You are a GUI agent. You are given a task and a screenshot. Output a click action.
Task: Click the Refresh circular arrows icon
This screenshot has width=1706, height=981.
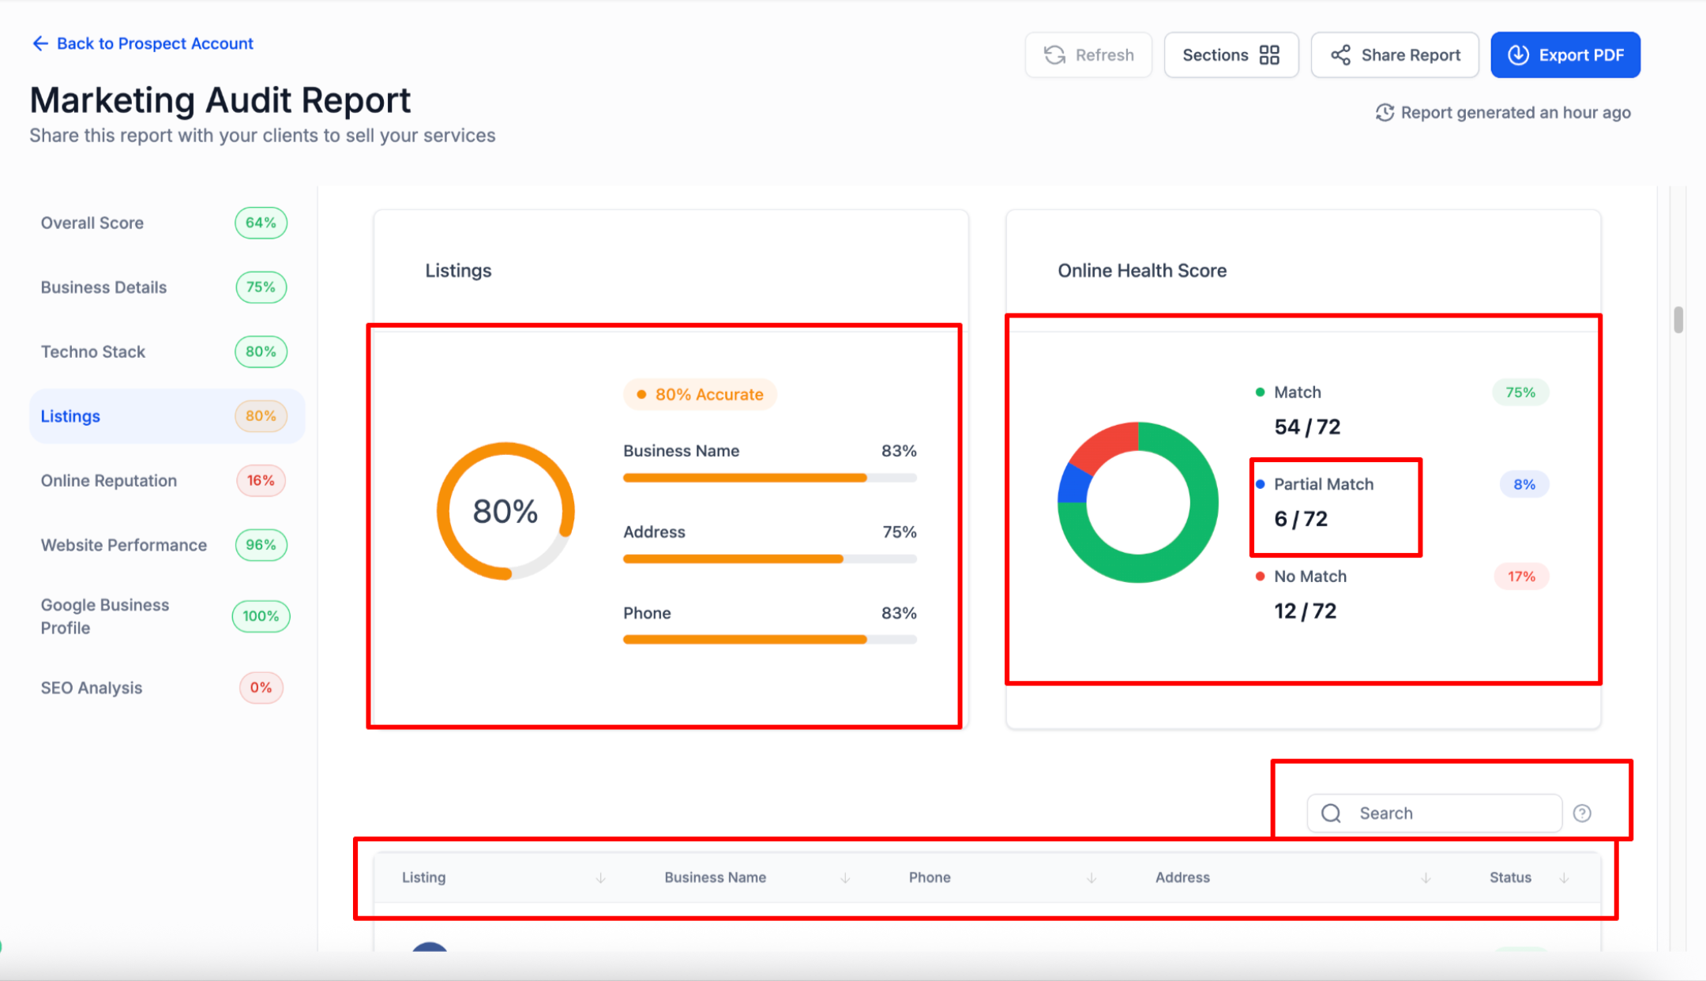coord(1054,55)
